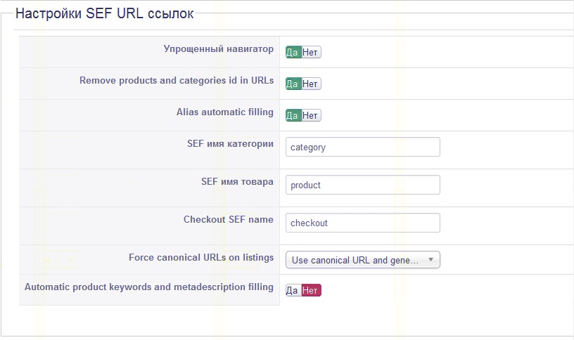Viewport: 574px width, 340px height.
Task: Turn Alias automatic filling to Нет
Action: point(311,115)
